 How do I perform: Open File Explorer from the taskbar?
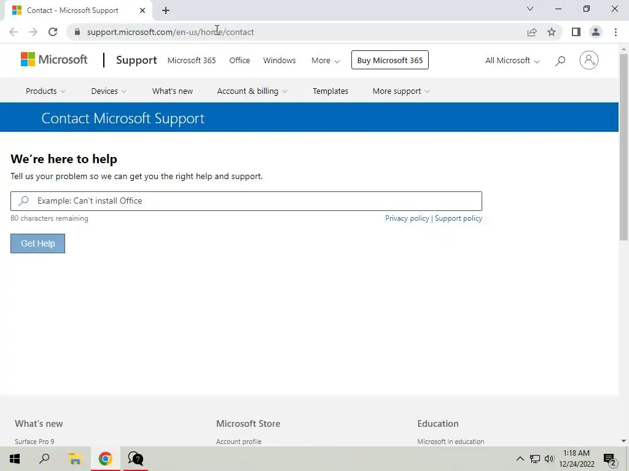point(75,459)
